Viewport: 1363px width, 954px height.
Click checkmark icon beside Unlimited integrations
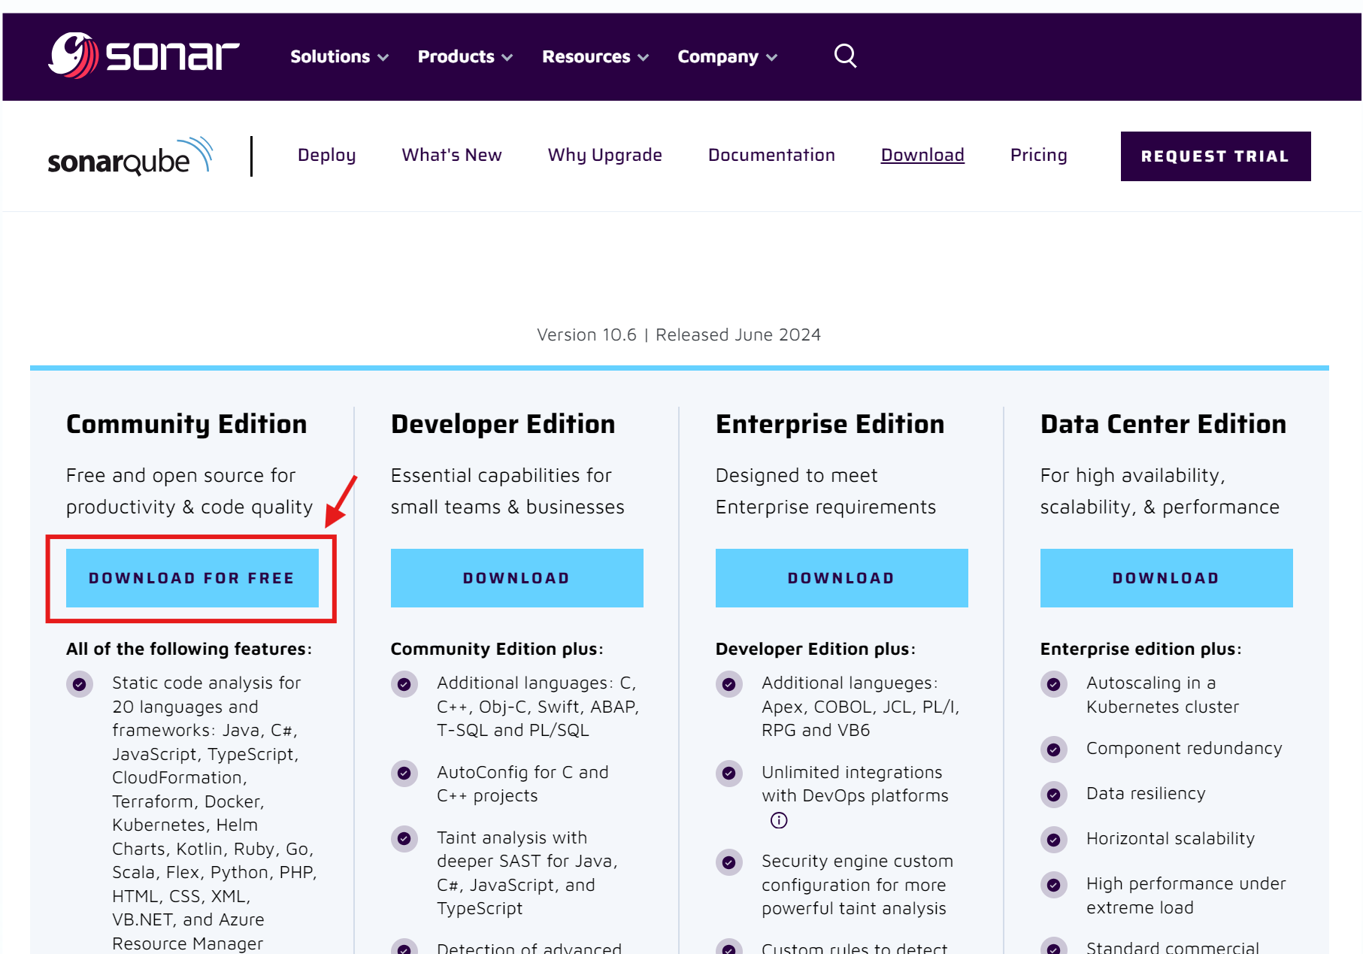coord(729,773)
